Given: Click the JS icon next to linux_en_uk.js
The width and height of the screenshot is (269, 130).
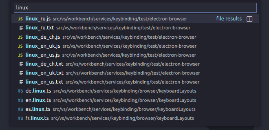Looking at the screenshot, I should [20, 46].
